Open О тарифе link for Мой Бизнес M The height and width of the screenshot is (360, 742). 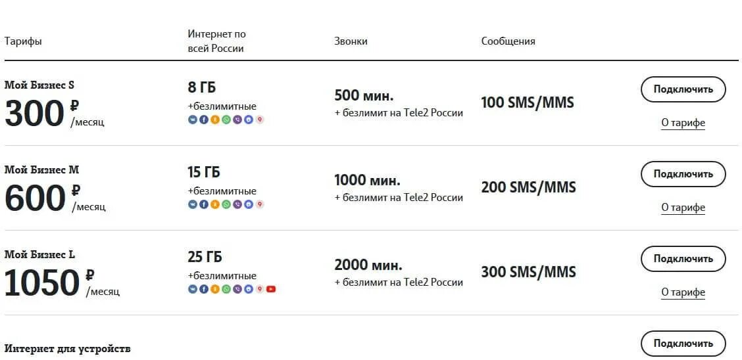[683, 208]
